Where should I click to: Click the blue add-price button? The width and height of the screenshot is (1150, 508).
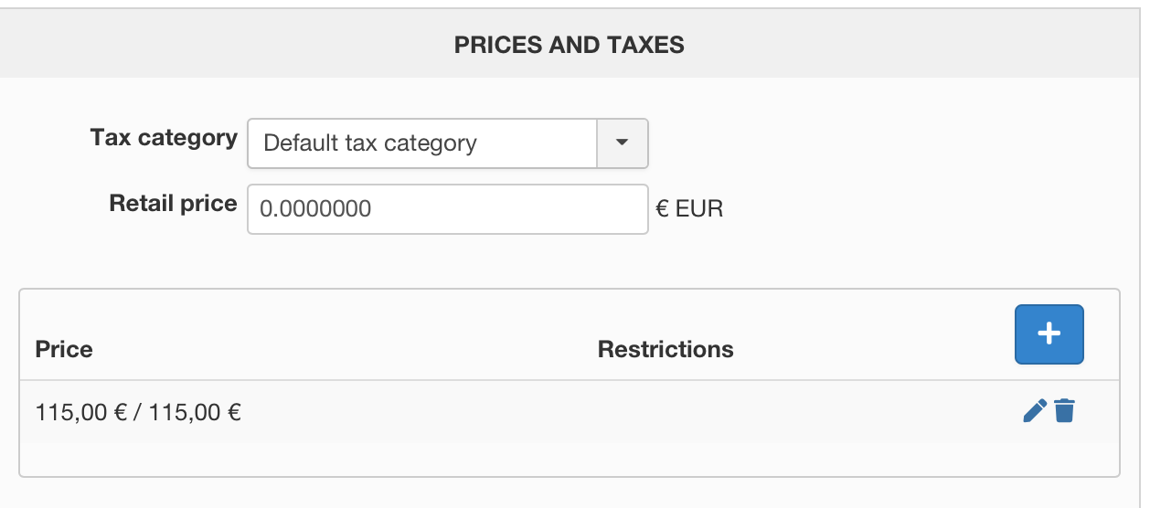click(x=1049, y=334)
